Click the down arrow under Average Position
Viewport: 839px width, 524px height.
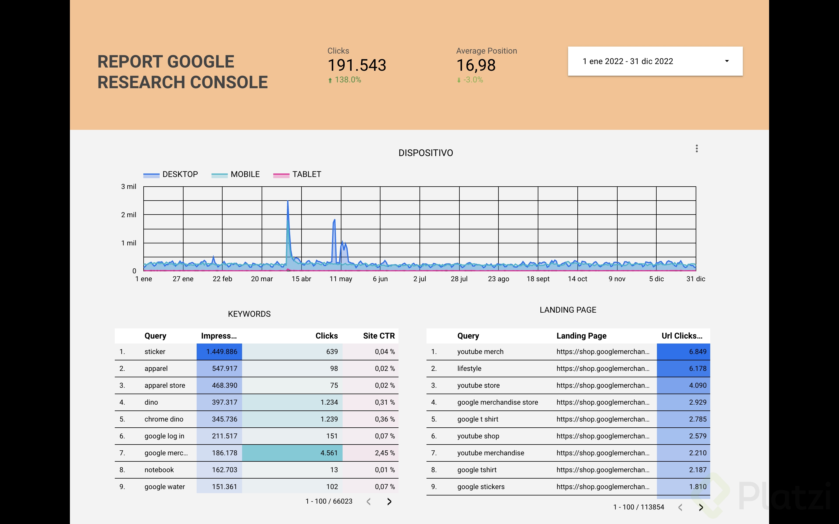459,80
